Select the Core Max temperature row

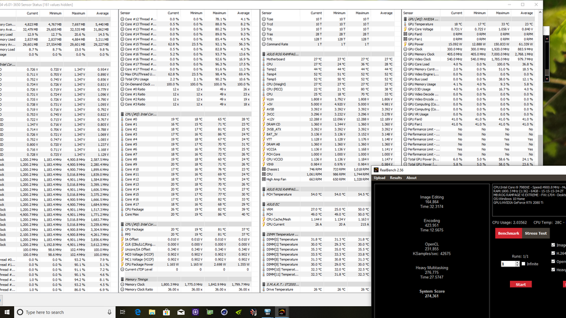click(x=185, y=214)
